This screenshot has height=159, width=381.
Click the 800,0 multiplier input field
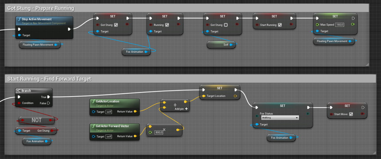[x=159, y=132]
